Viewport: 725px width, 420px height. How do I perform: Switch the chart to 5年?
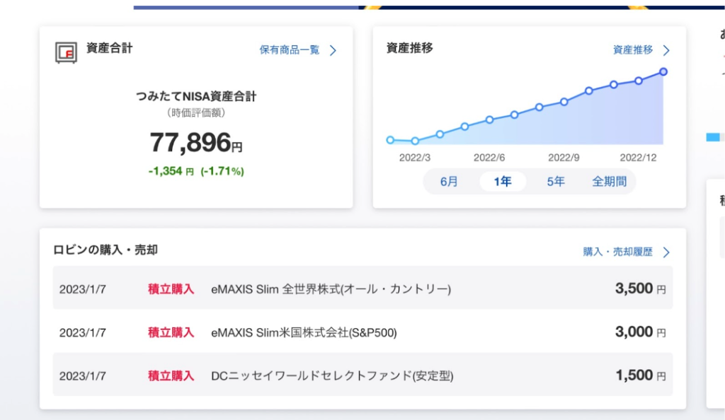coord(556,182)
